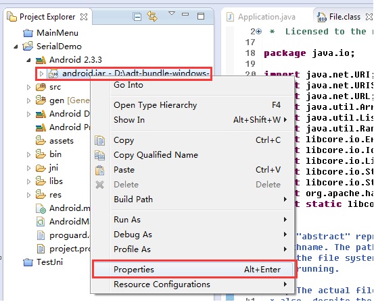Choose Paste from the context menu
The image size is (376, 302).
pos(193,170)
